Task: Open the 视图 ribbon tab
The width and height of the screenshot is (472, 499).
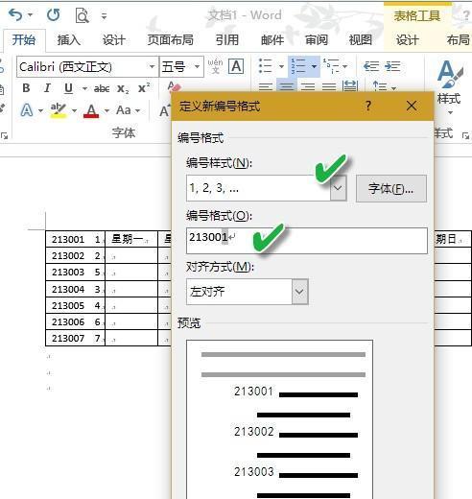Action: (x=361, y=40)
